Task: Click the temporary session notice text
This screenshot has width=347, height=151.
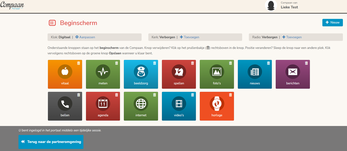Action: [60, 130]
